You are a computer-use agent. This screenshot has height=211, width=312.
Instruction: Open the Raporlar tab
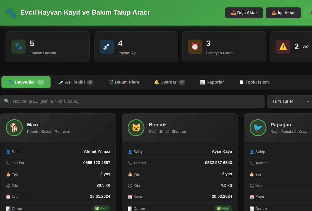tap(212, 82)
